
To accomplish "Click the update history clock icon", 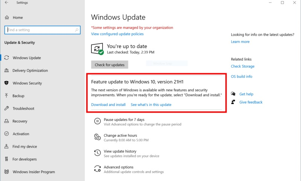I will [97, 153].
